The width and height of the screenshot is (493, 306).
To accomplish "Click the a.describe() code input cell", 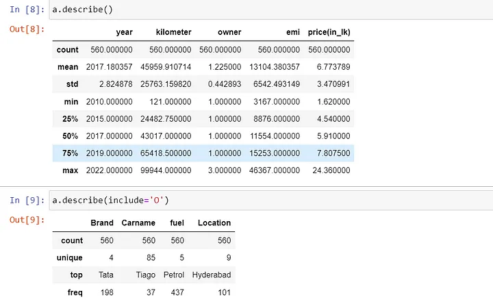I will click(271, 10).
